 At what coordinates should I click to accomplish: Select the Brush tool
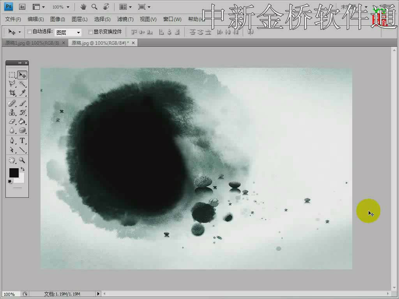pos(22,103)
